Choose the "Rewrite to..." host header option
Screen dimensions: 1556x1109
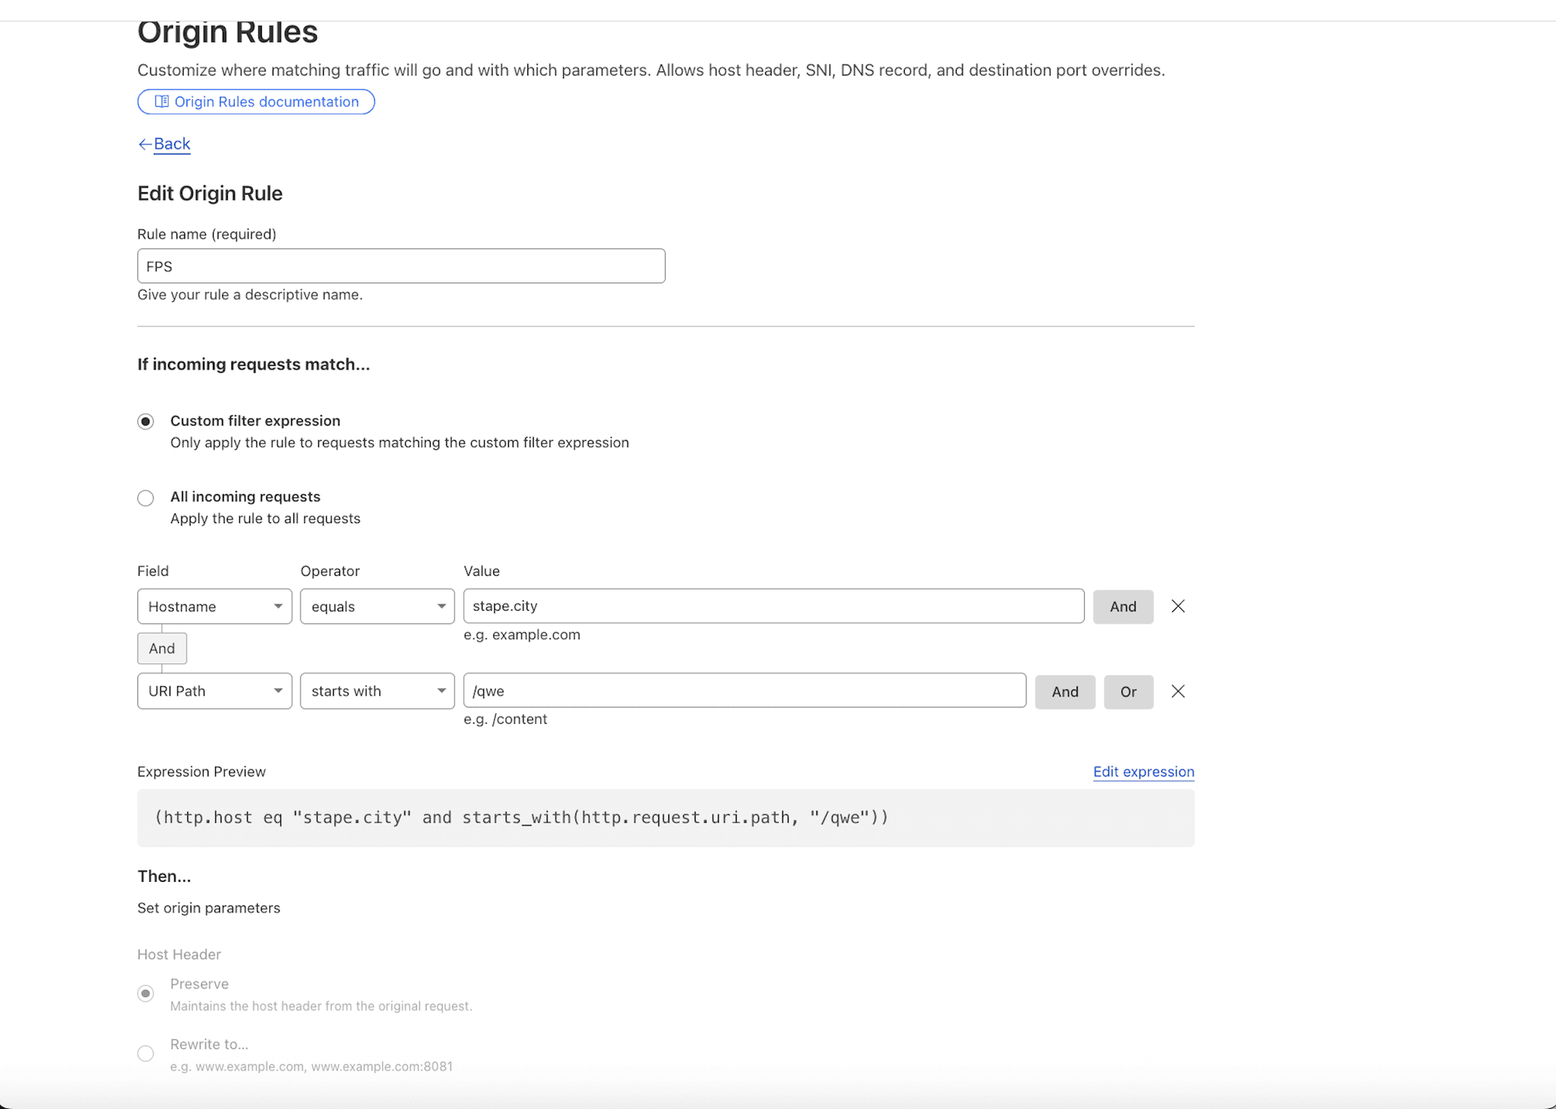(x=146, y=1053)
